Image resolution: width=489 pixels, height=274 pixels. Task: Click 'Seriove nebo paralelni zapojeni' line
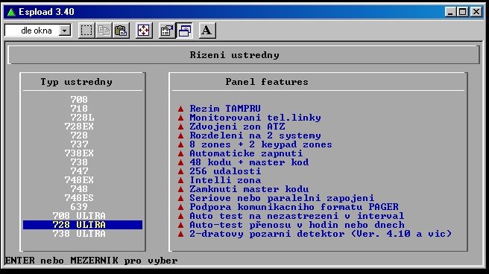282,198
